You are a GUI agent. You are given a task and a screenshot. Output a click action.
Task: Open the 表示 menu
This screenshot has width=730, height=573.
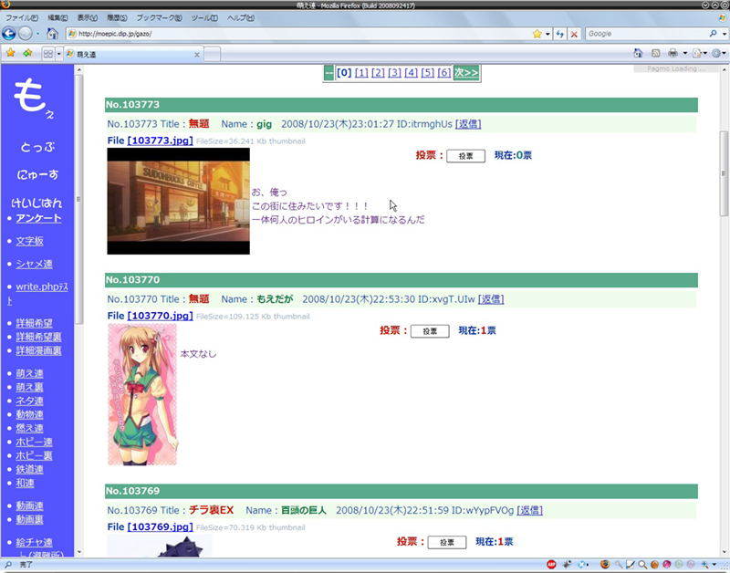87,17
